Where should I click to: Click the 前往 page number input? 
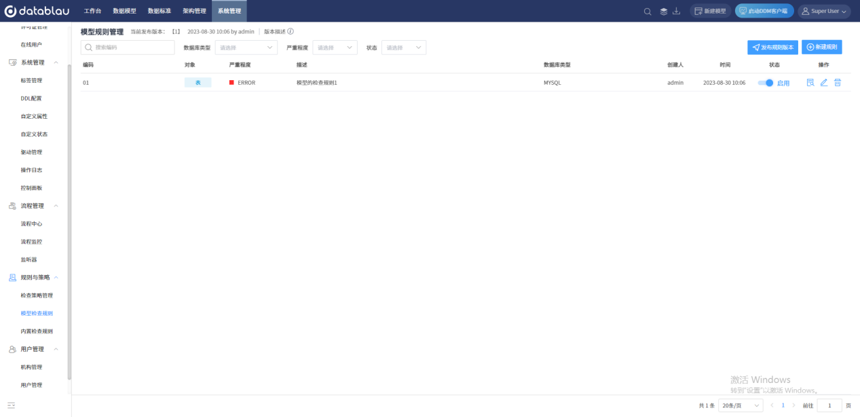tap(829, 405)
